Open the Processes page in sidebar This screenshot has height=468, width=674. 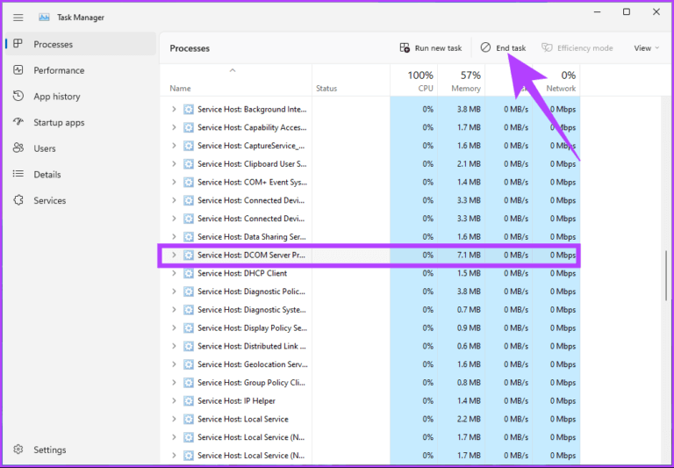tap(81, 44)
